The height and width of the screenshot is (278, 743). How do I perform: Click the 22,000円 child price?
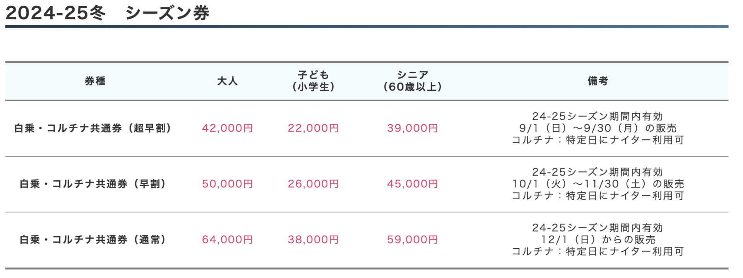(x=313, y=128)
